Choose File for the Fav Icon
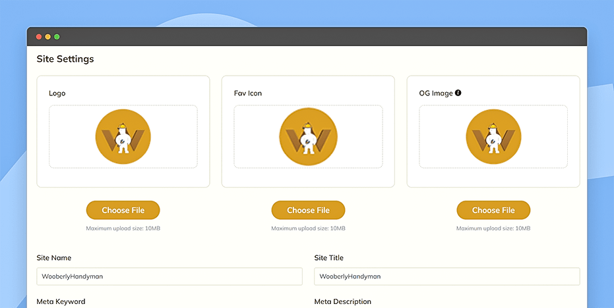This screenshot has height=308, width=614. tap(308, 211)
